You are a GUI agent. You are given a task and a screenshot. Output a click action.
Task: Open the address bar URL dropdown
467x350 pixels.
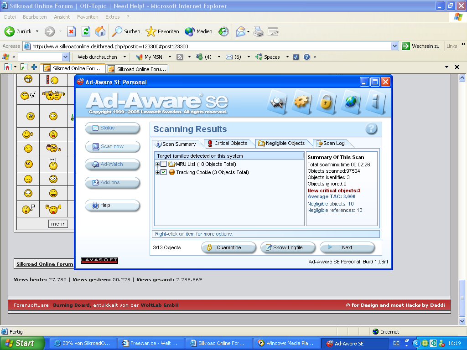[395, 46]
